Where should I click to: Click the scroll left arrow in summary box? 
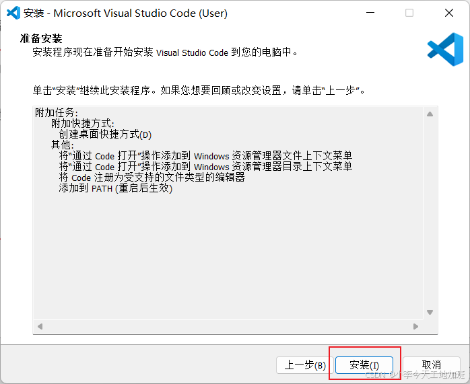click(40, 326)
